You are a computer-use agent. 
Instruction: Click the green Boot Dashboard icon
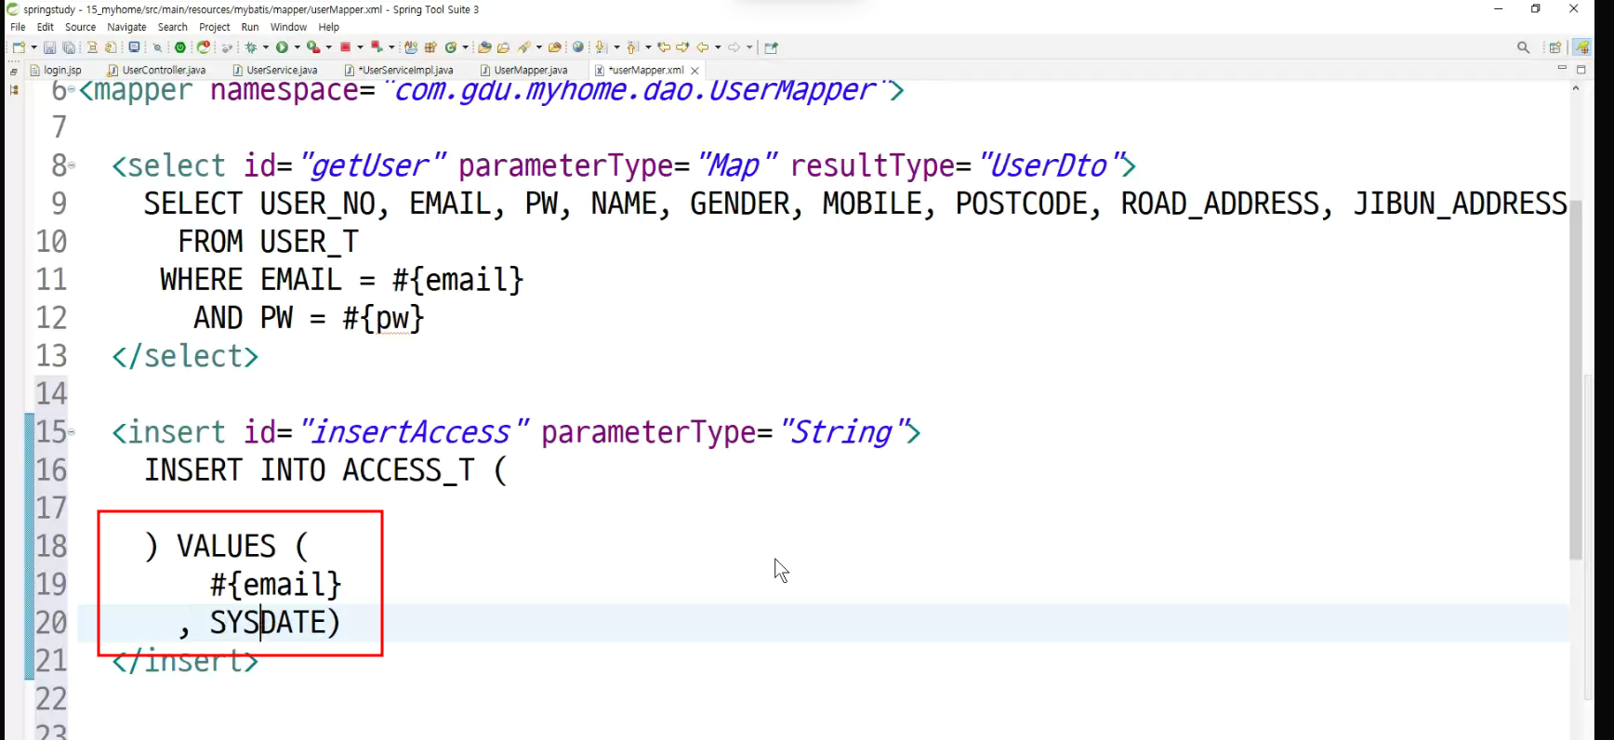pyautogui.click(x=180, y=47)
